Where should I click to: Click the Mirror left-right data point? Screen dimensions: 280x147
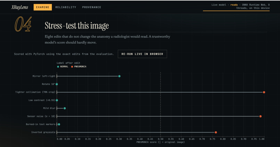click(119, 76)
